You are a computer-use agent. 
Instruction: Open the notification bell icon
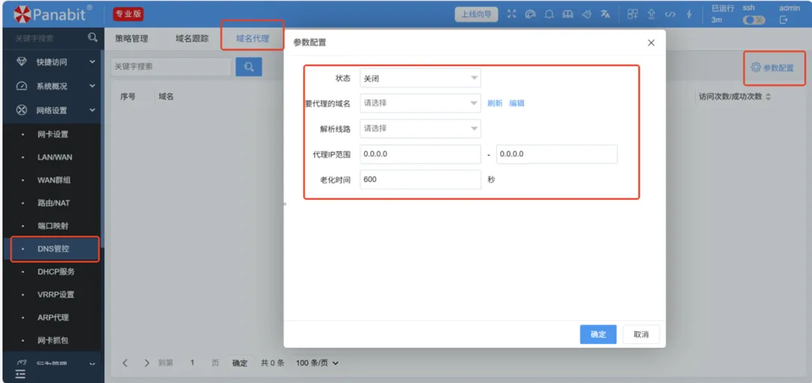tap(550, 14)
